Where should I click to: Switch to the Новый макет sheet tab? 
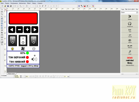[11, 74]
